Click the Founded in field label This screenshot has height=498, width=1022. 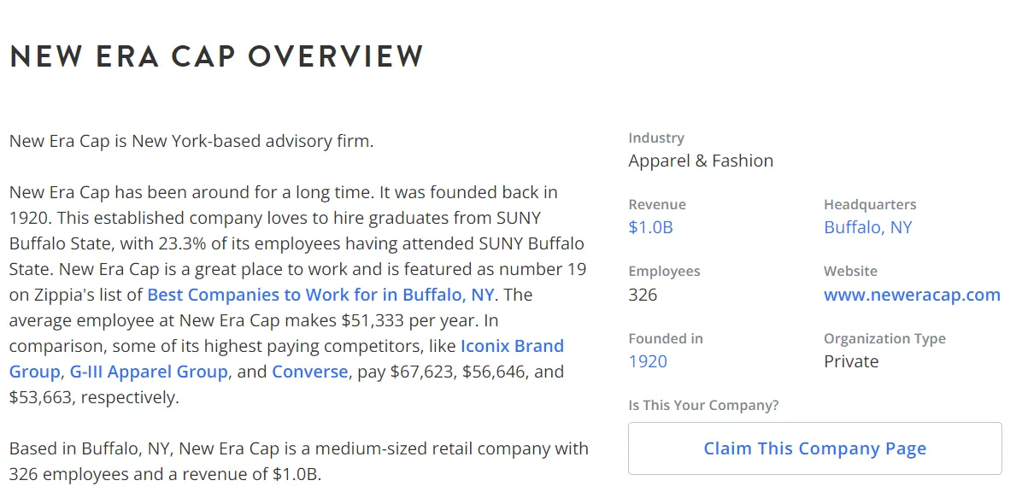pos(666,338)
